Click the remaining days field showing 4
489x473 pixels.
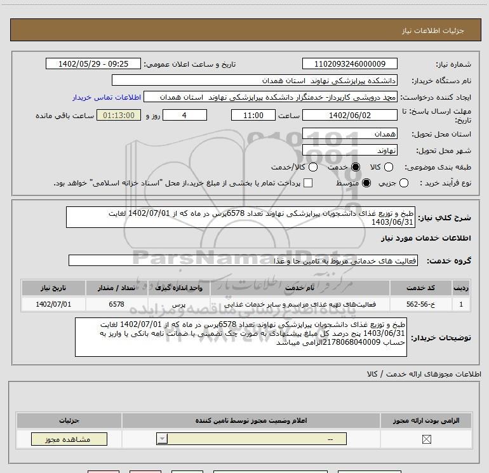coord(185,116)
